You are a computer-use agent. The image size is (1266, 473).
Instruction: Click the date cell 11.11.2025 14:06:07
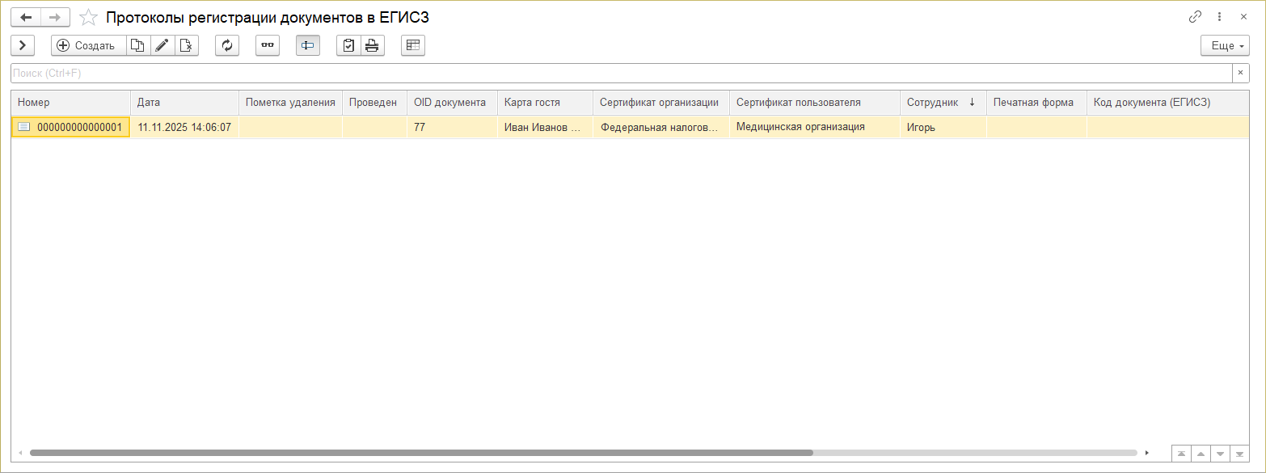coord(184,127)
